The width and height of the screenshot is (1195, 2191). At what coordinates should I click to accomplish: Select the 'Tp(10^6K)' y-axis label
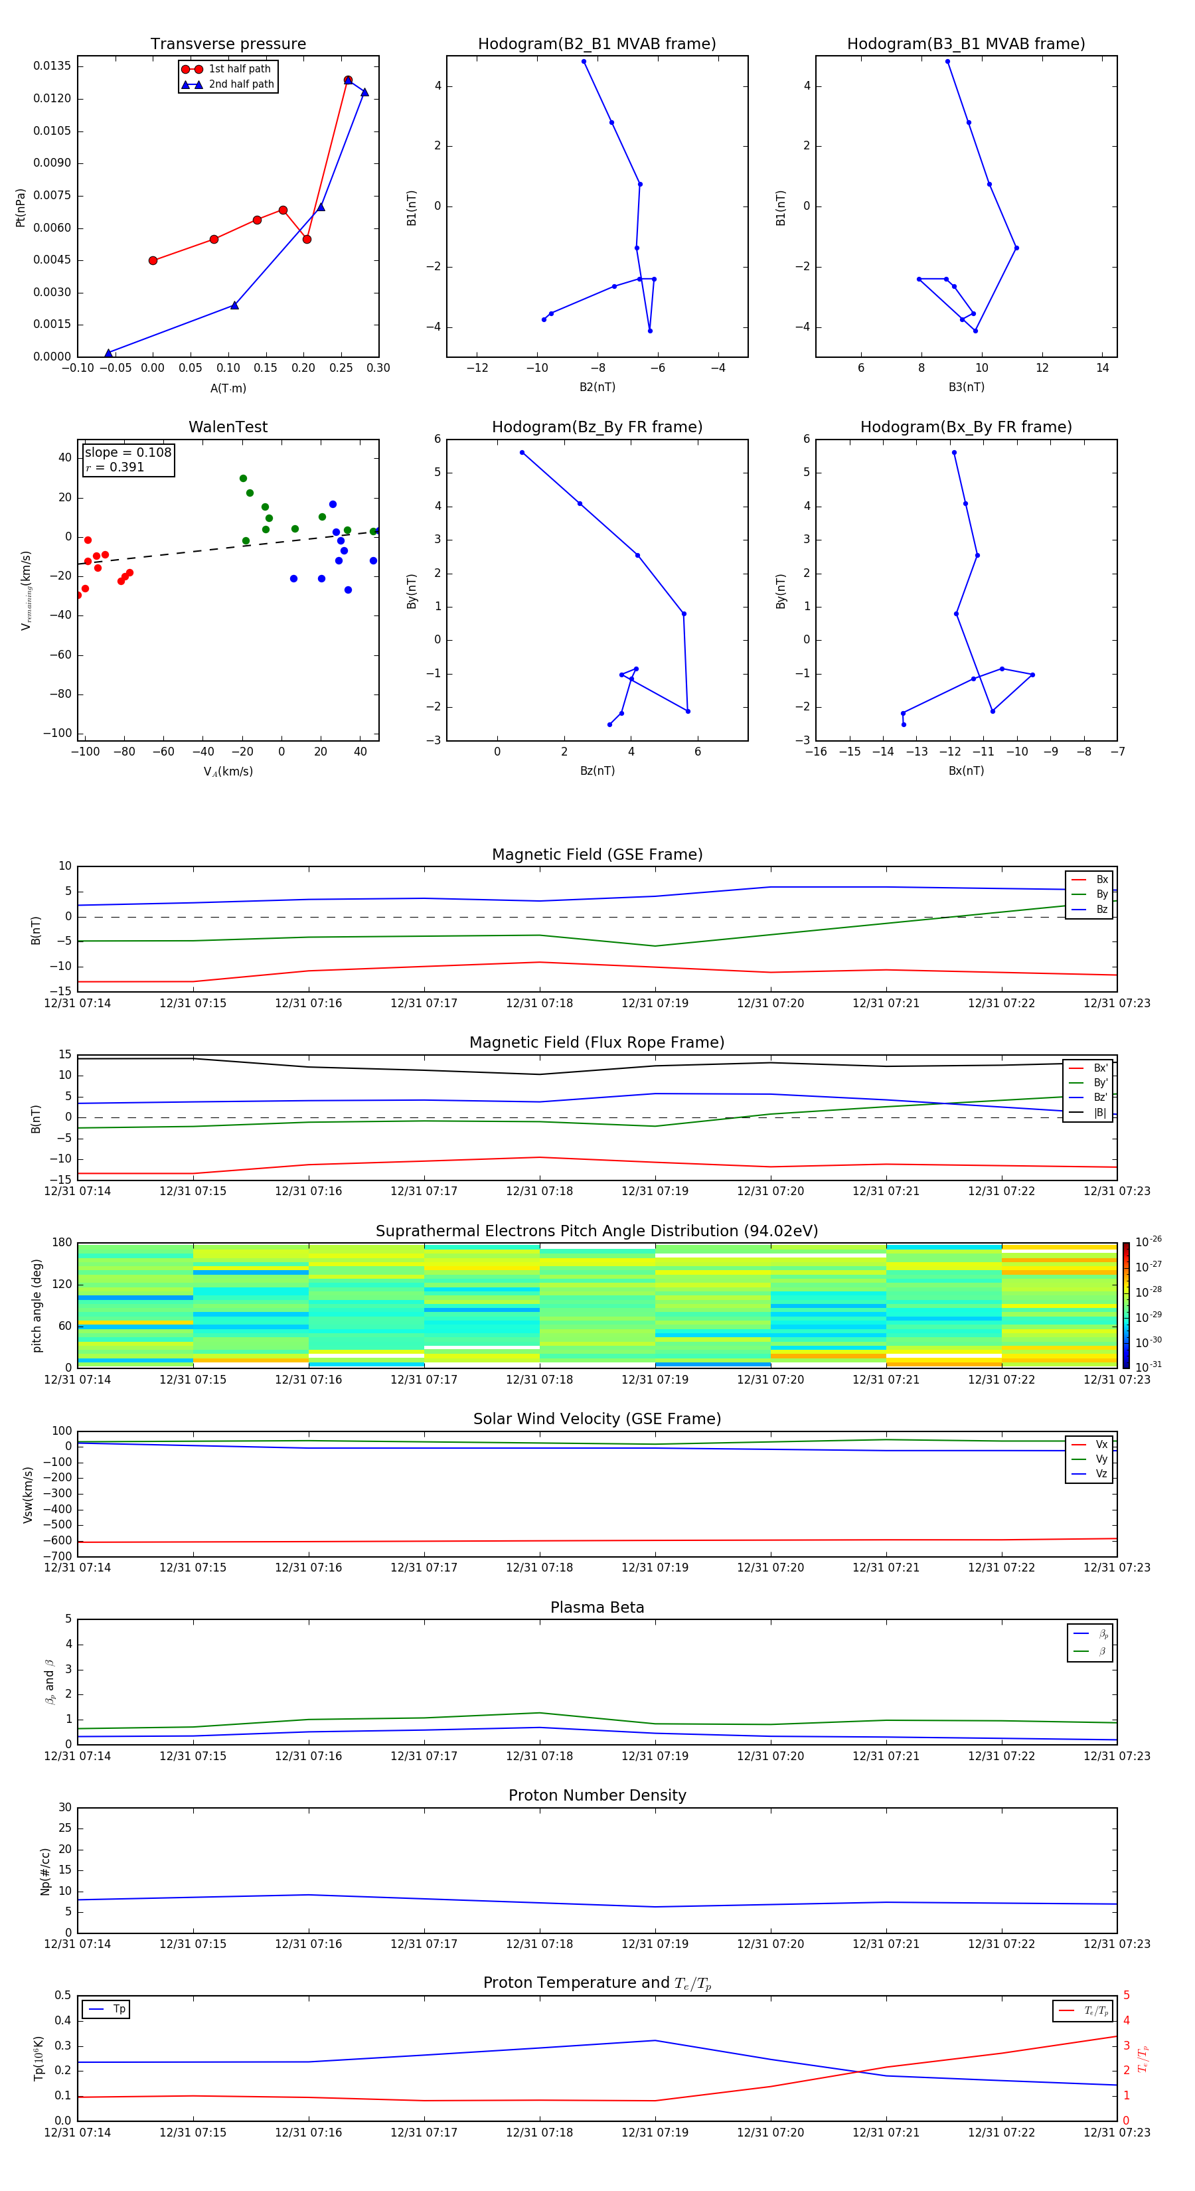coord(39,2058)
